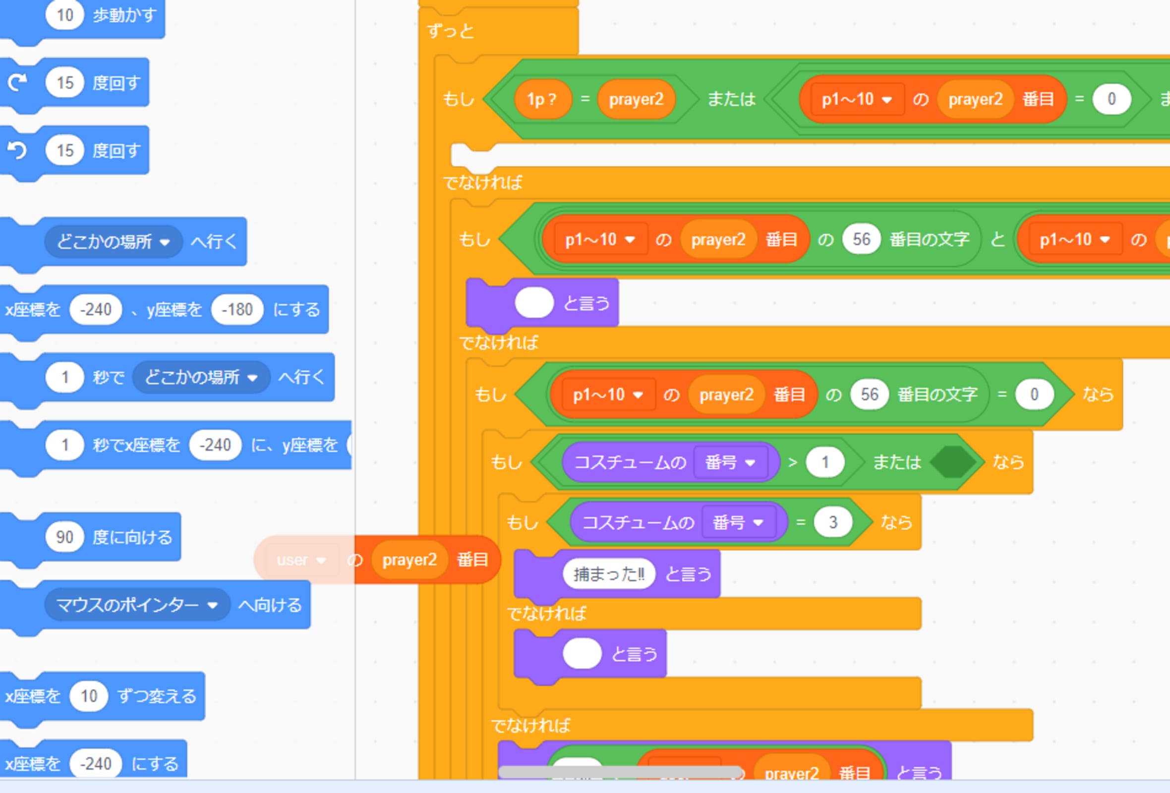
Task: Open どこかの場所 dropdown in へ行く block
Action: pyautogui.click(x=113, y=242)
